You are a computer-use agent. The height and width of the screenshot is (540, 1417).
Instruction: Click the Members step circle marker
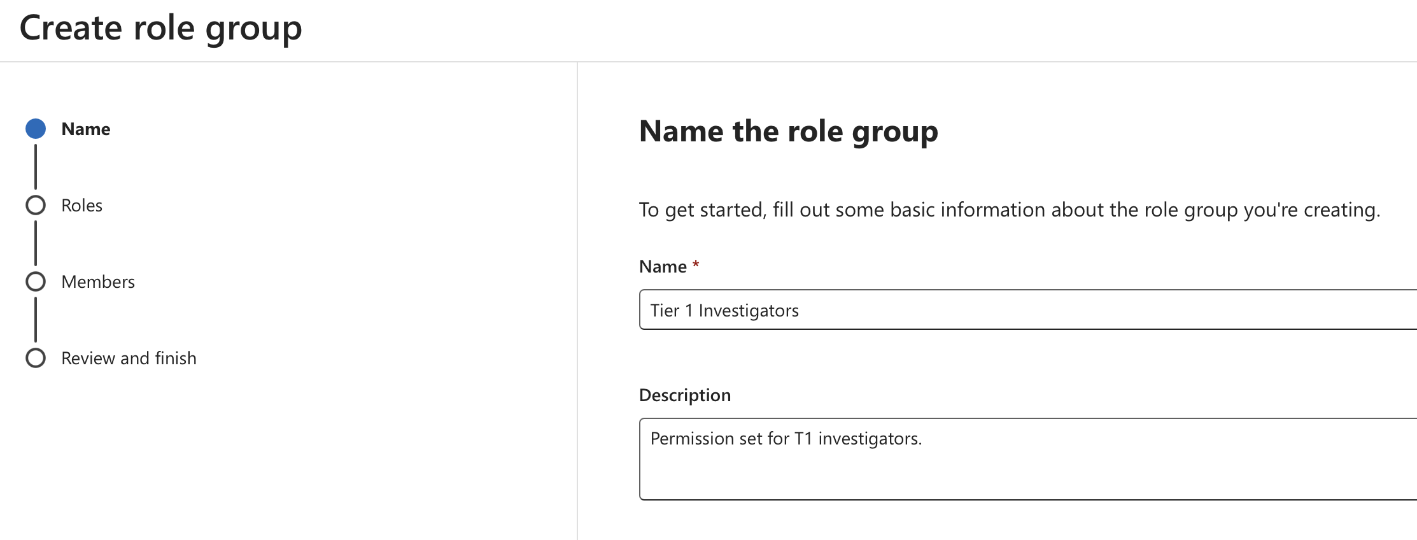point(36,281)
